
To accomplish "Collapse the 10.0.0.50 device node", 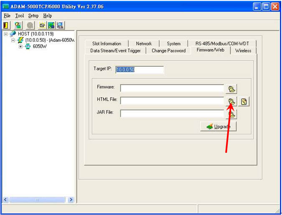I will click(x=13, y=40).
